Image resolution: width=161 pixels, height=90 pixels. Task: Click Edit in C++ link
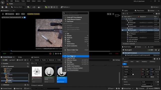pos(156,55)
